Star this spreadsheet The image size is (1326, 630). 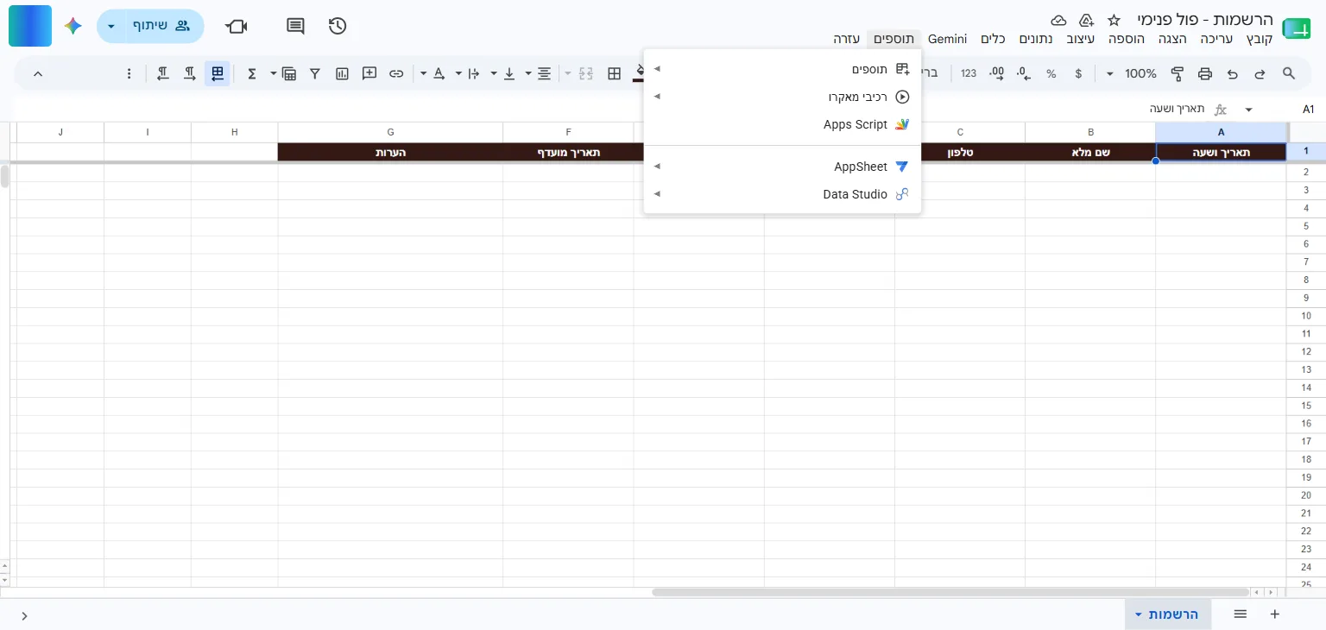1114,20
